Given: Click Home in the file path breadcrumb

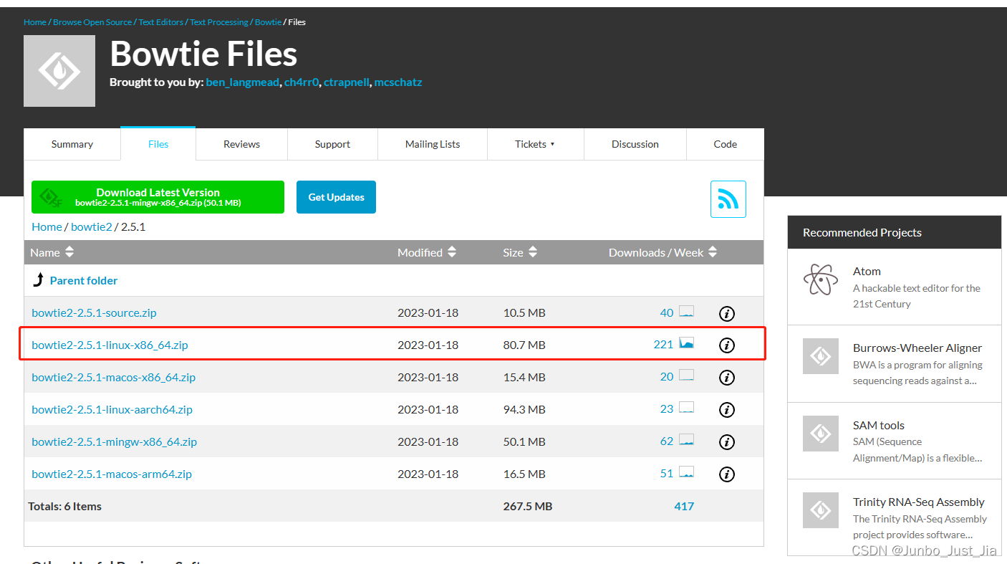Looking at the screenshot, I should click(47, 226).
